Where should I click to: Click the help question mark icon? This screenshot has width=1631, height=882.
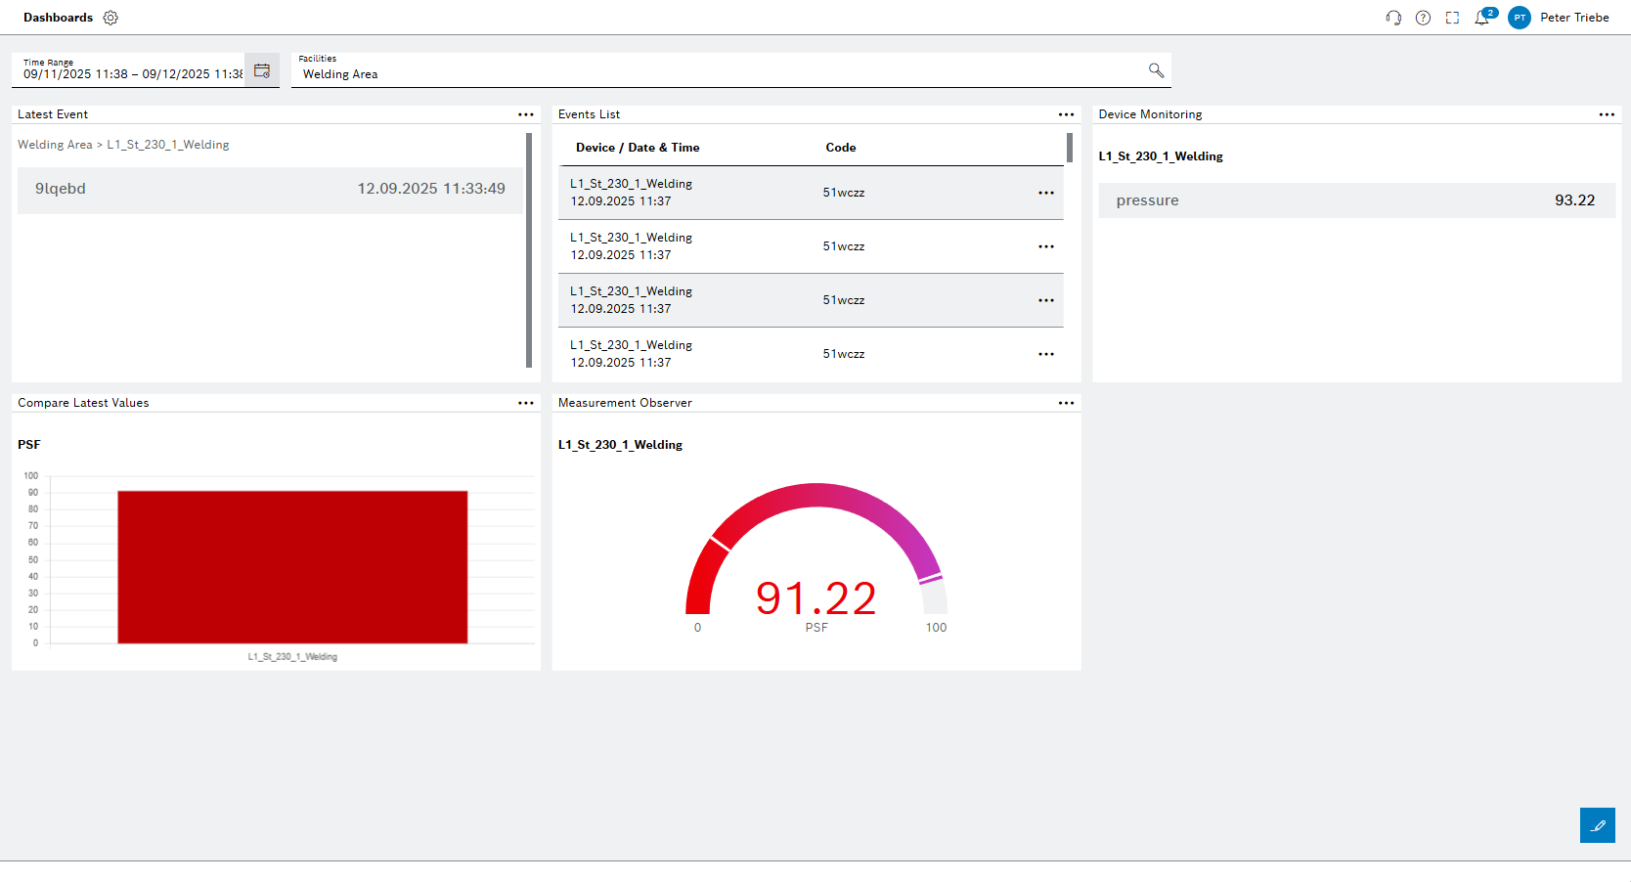point(1423,17)
